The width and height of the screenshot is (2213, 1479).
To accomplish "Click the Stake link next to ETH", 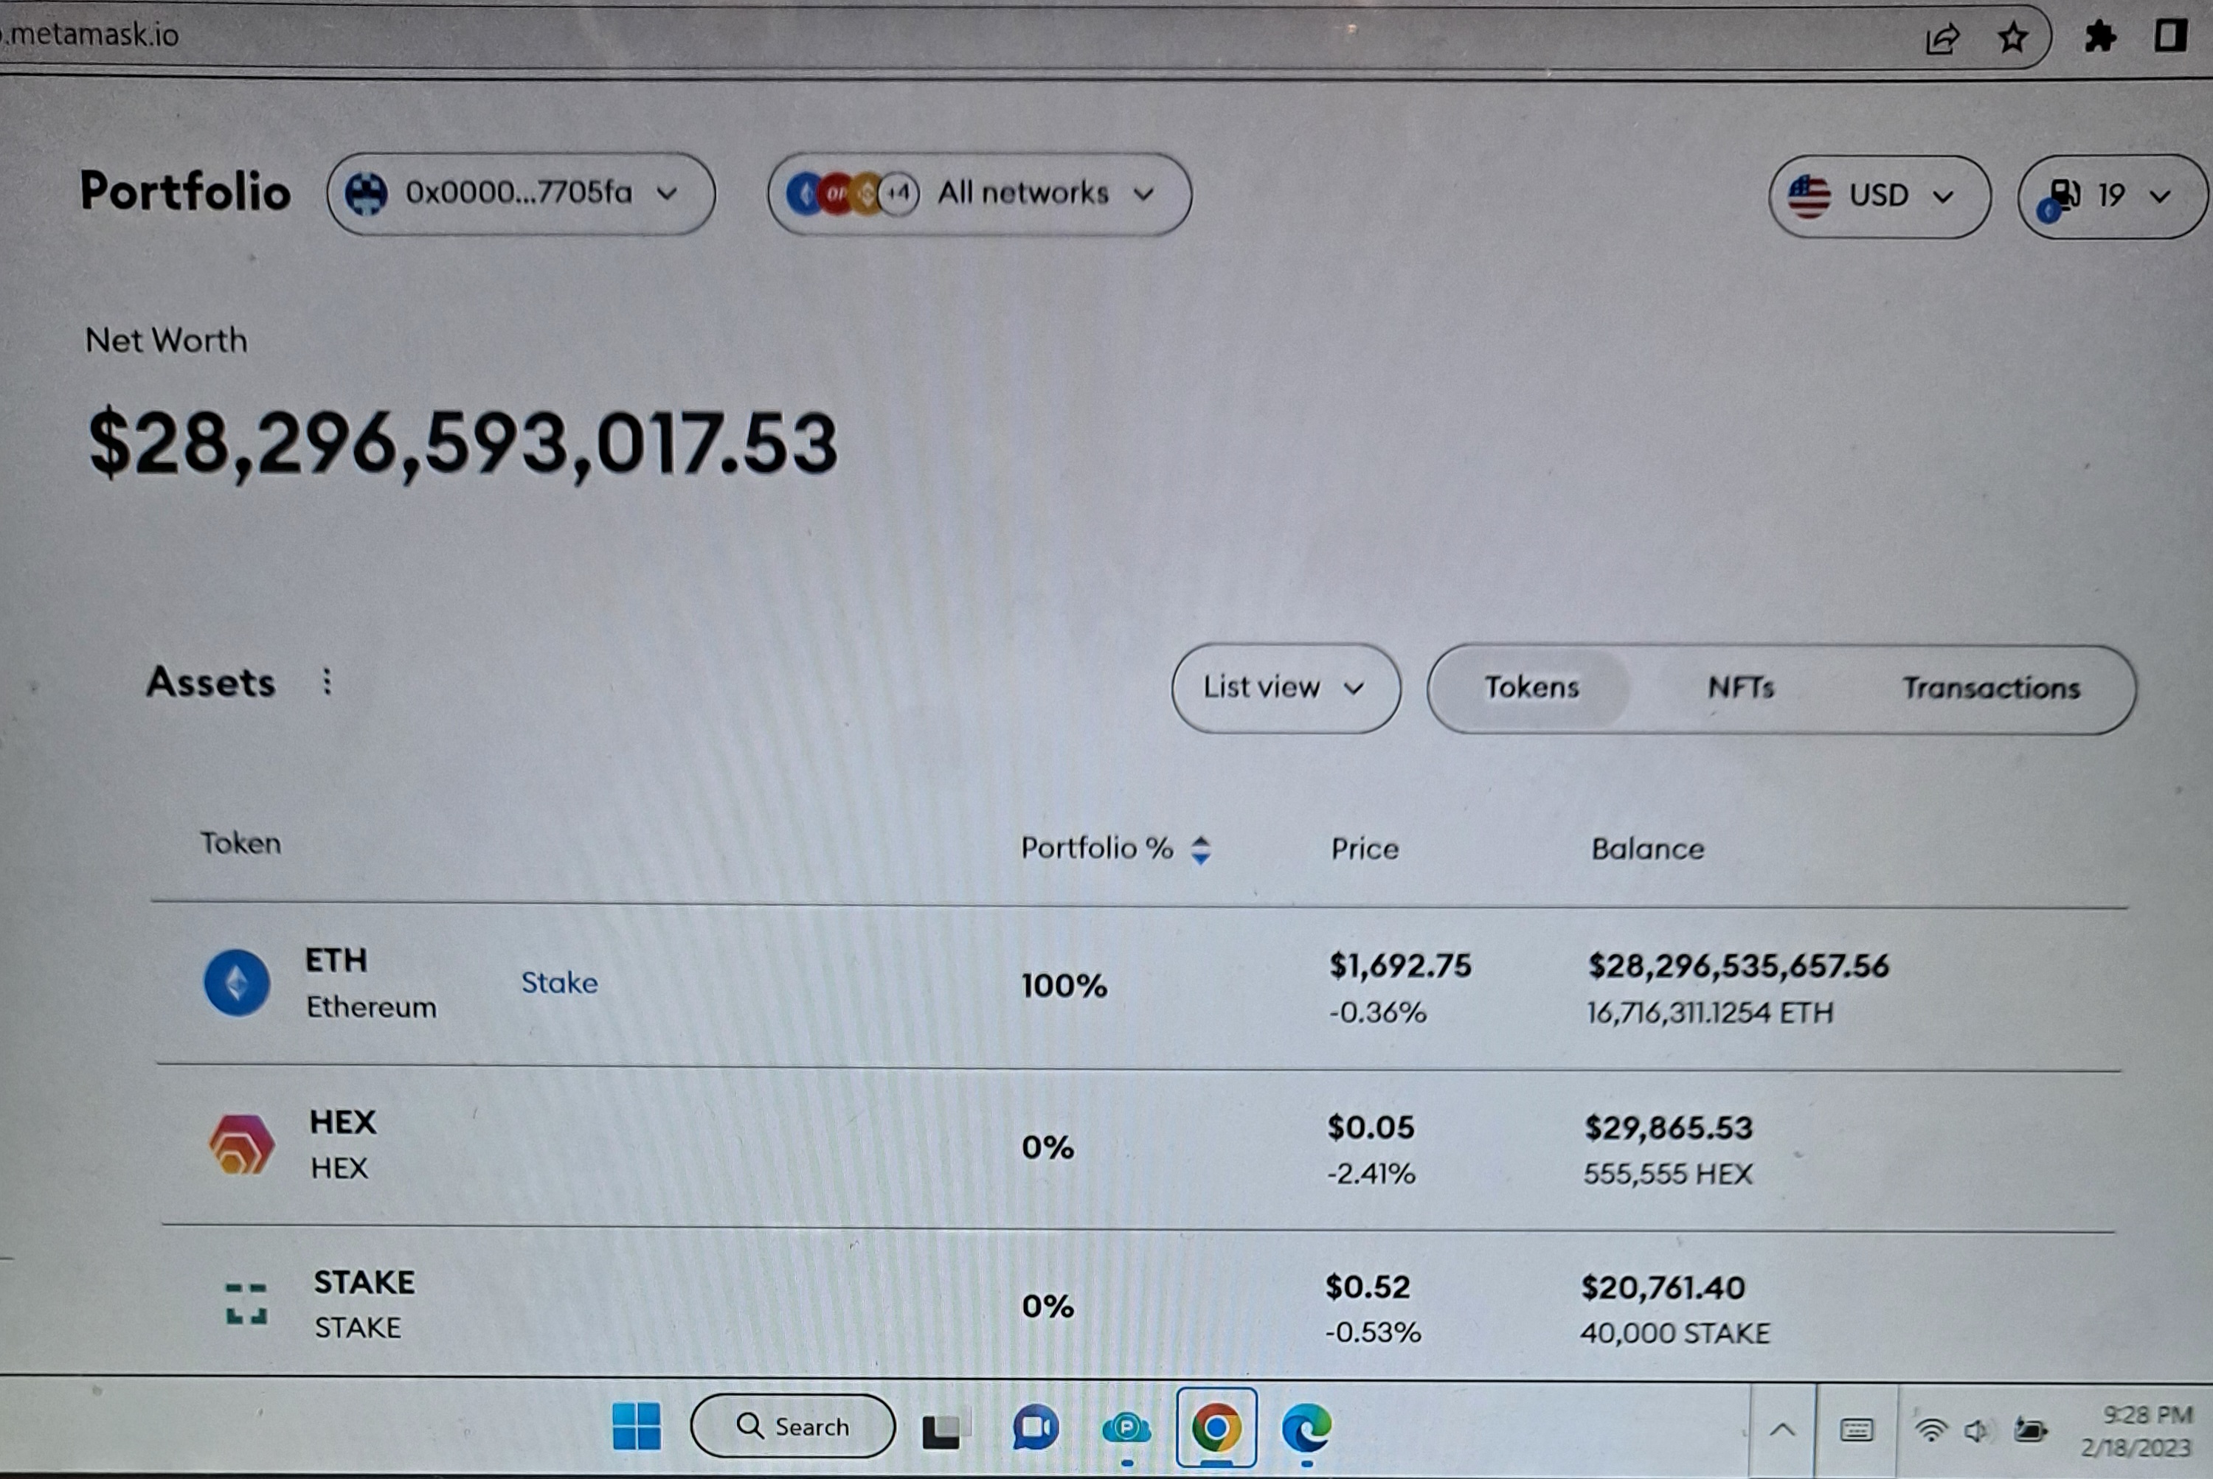I will pos(560,983).
